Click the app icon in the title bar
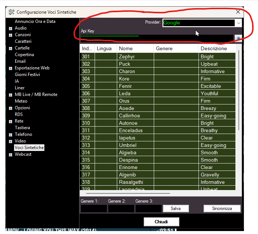 pyautogui.click(x=11, y=12)
